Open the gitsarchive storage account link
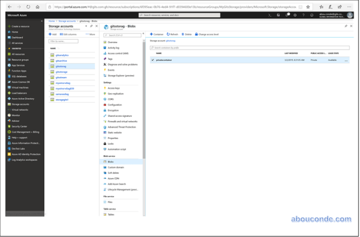The height and width of the screenshot is (237, 360). click(x=62, y=60)
